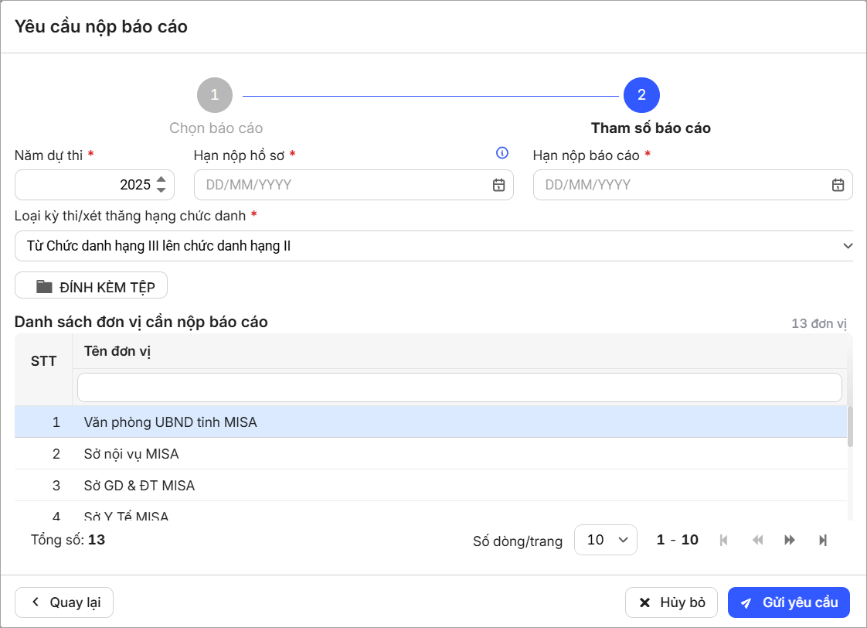The width and height of the screenshot is (867, 628).
Task: Expand Loại kỳ thi/xét thăng hạng dropdown
Action: 847,246
